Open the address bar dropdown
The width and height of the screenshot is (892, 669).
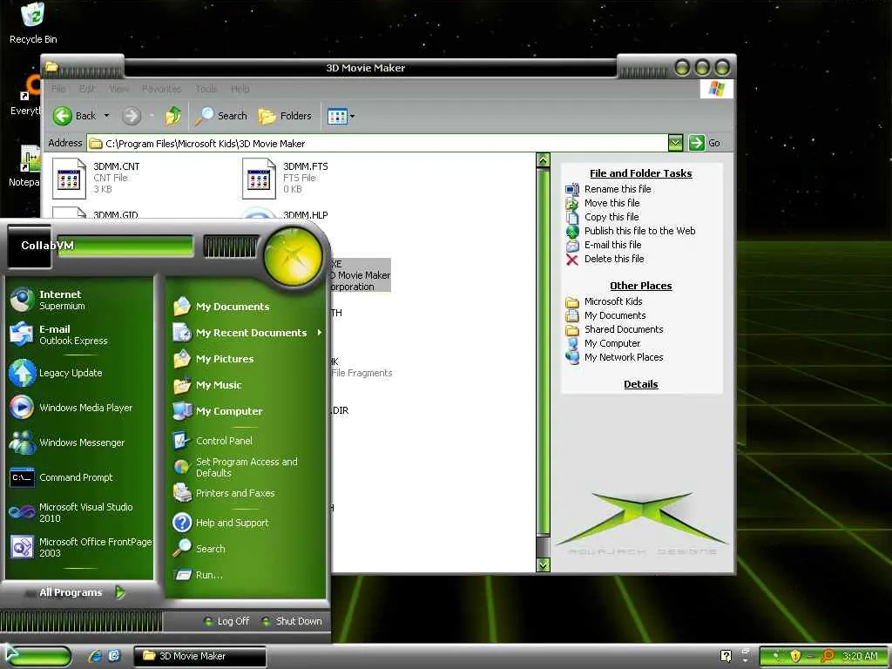point(675,143)
